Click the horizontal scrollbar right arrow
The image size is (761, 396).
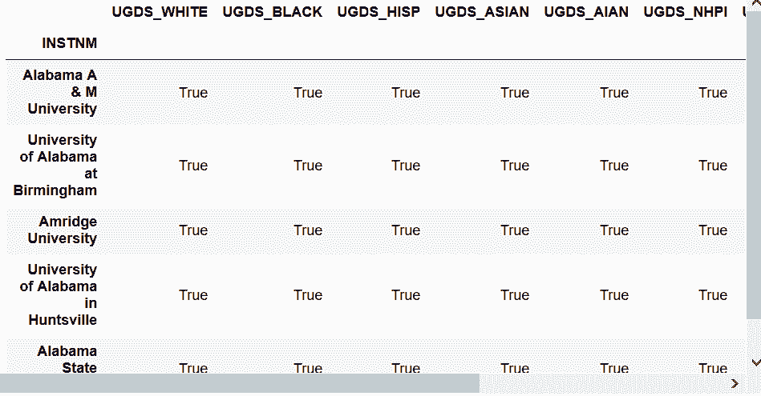click(735, 383)
